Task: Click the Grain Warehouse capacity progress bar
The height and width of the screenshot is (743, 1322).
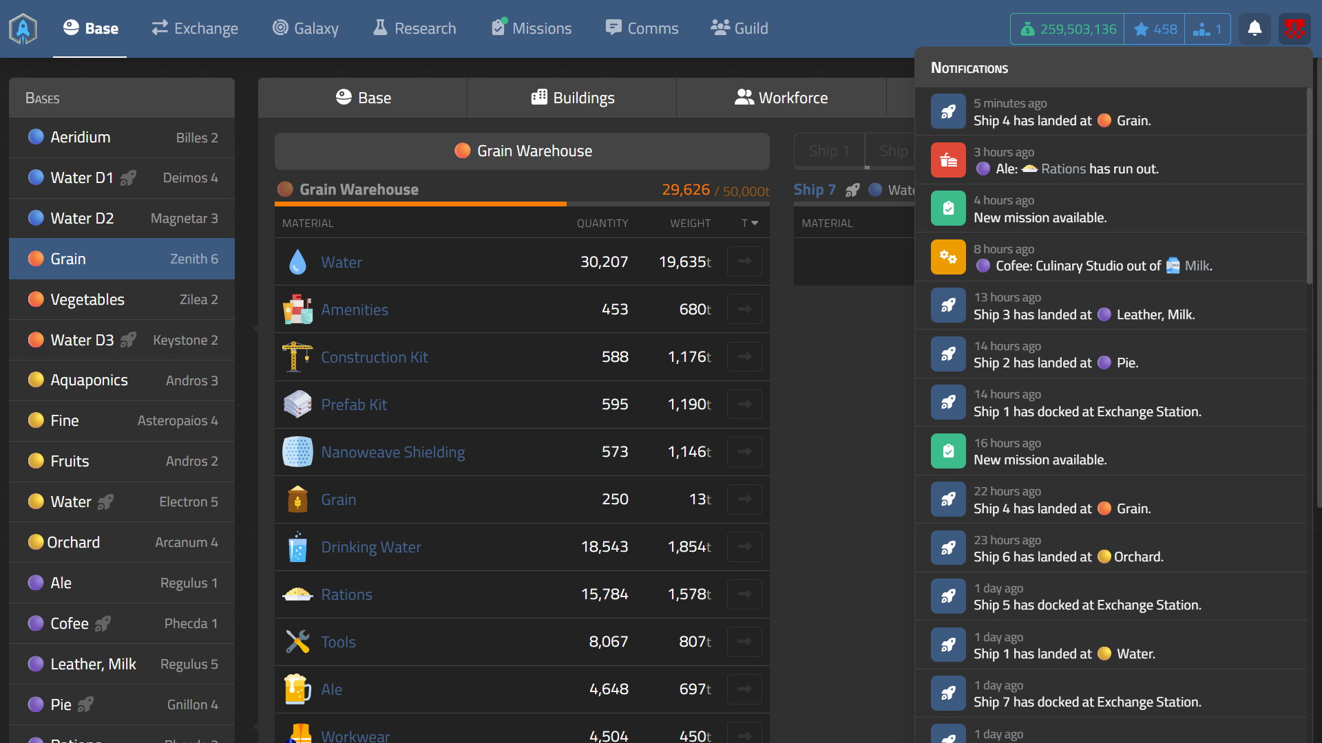Action: coord(522,204)
